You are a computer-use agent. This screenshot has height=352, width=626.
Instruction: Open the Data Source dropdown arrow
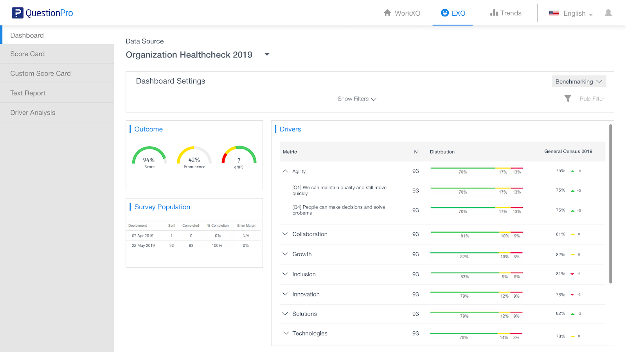click(x=267, y=54)
